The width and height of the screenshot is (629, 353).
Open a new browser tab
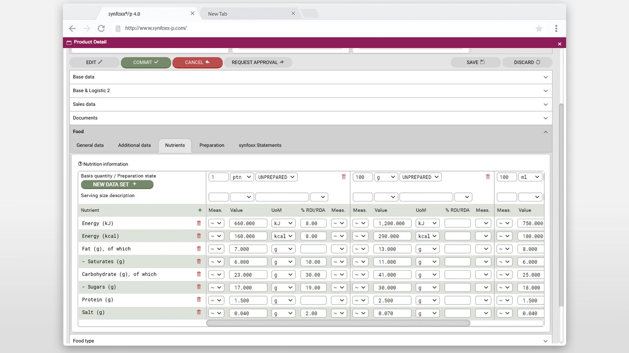(x=310, y=13)
